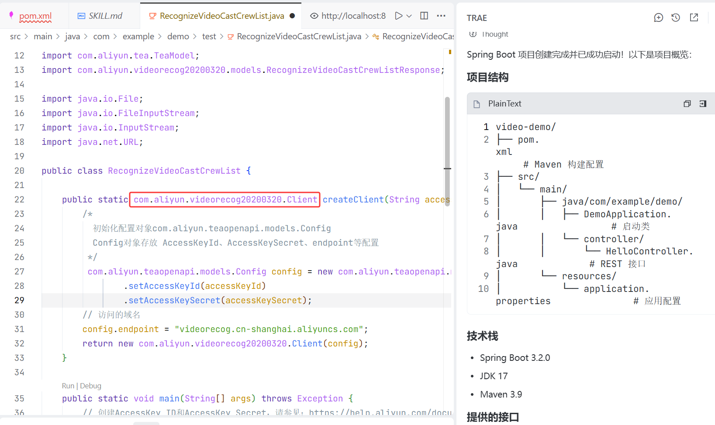Click unsaved dot on RecognizeVideoCastCrewList.java tab
715x425 pixels.
[292, 16]
